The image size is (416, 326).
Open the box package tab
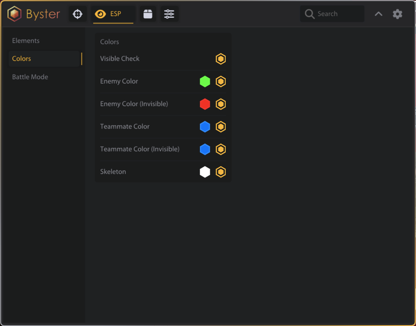click(148, 14)
